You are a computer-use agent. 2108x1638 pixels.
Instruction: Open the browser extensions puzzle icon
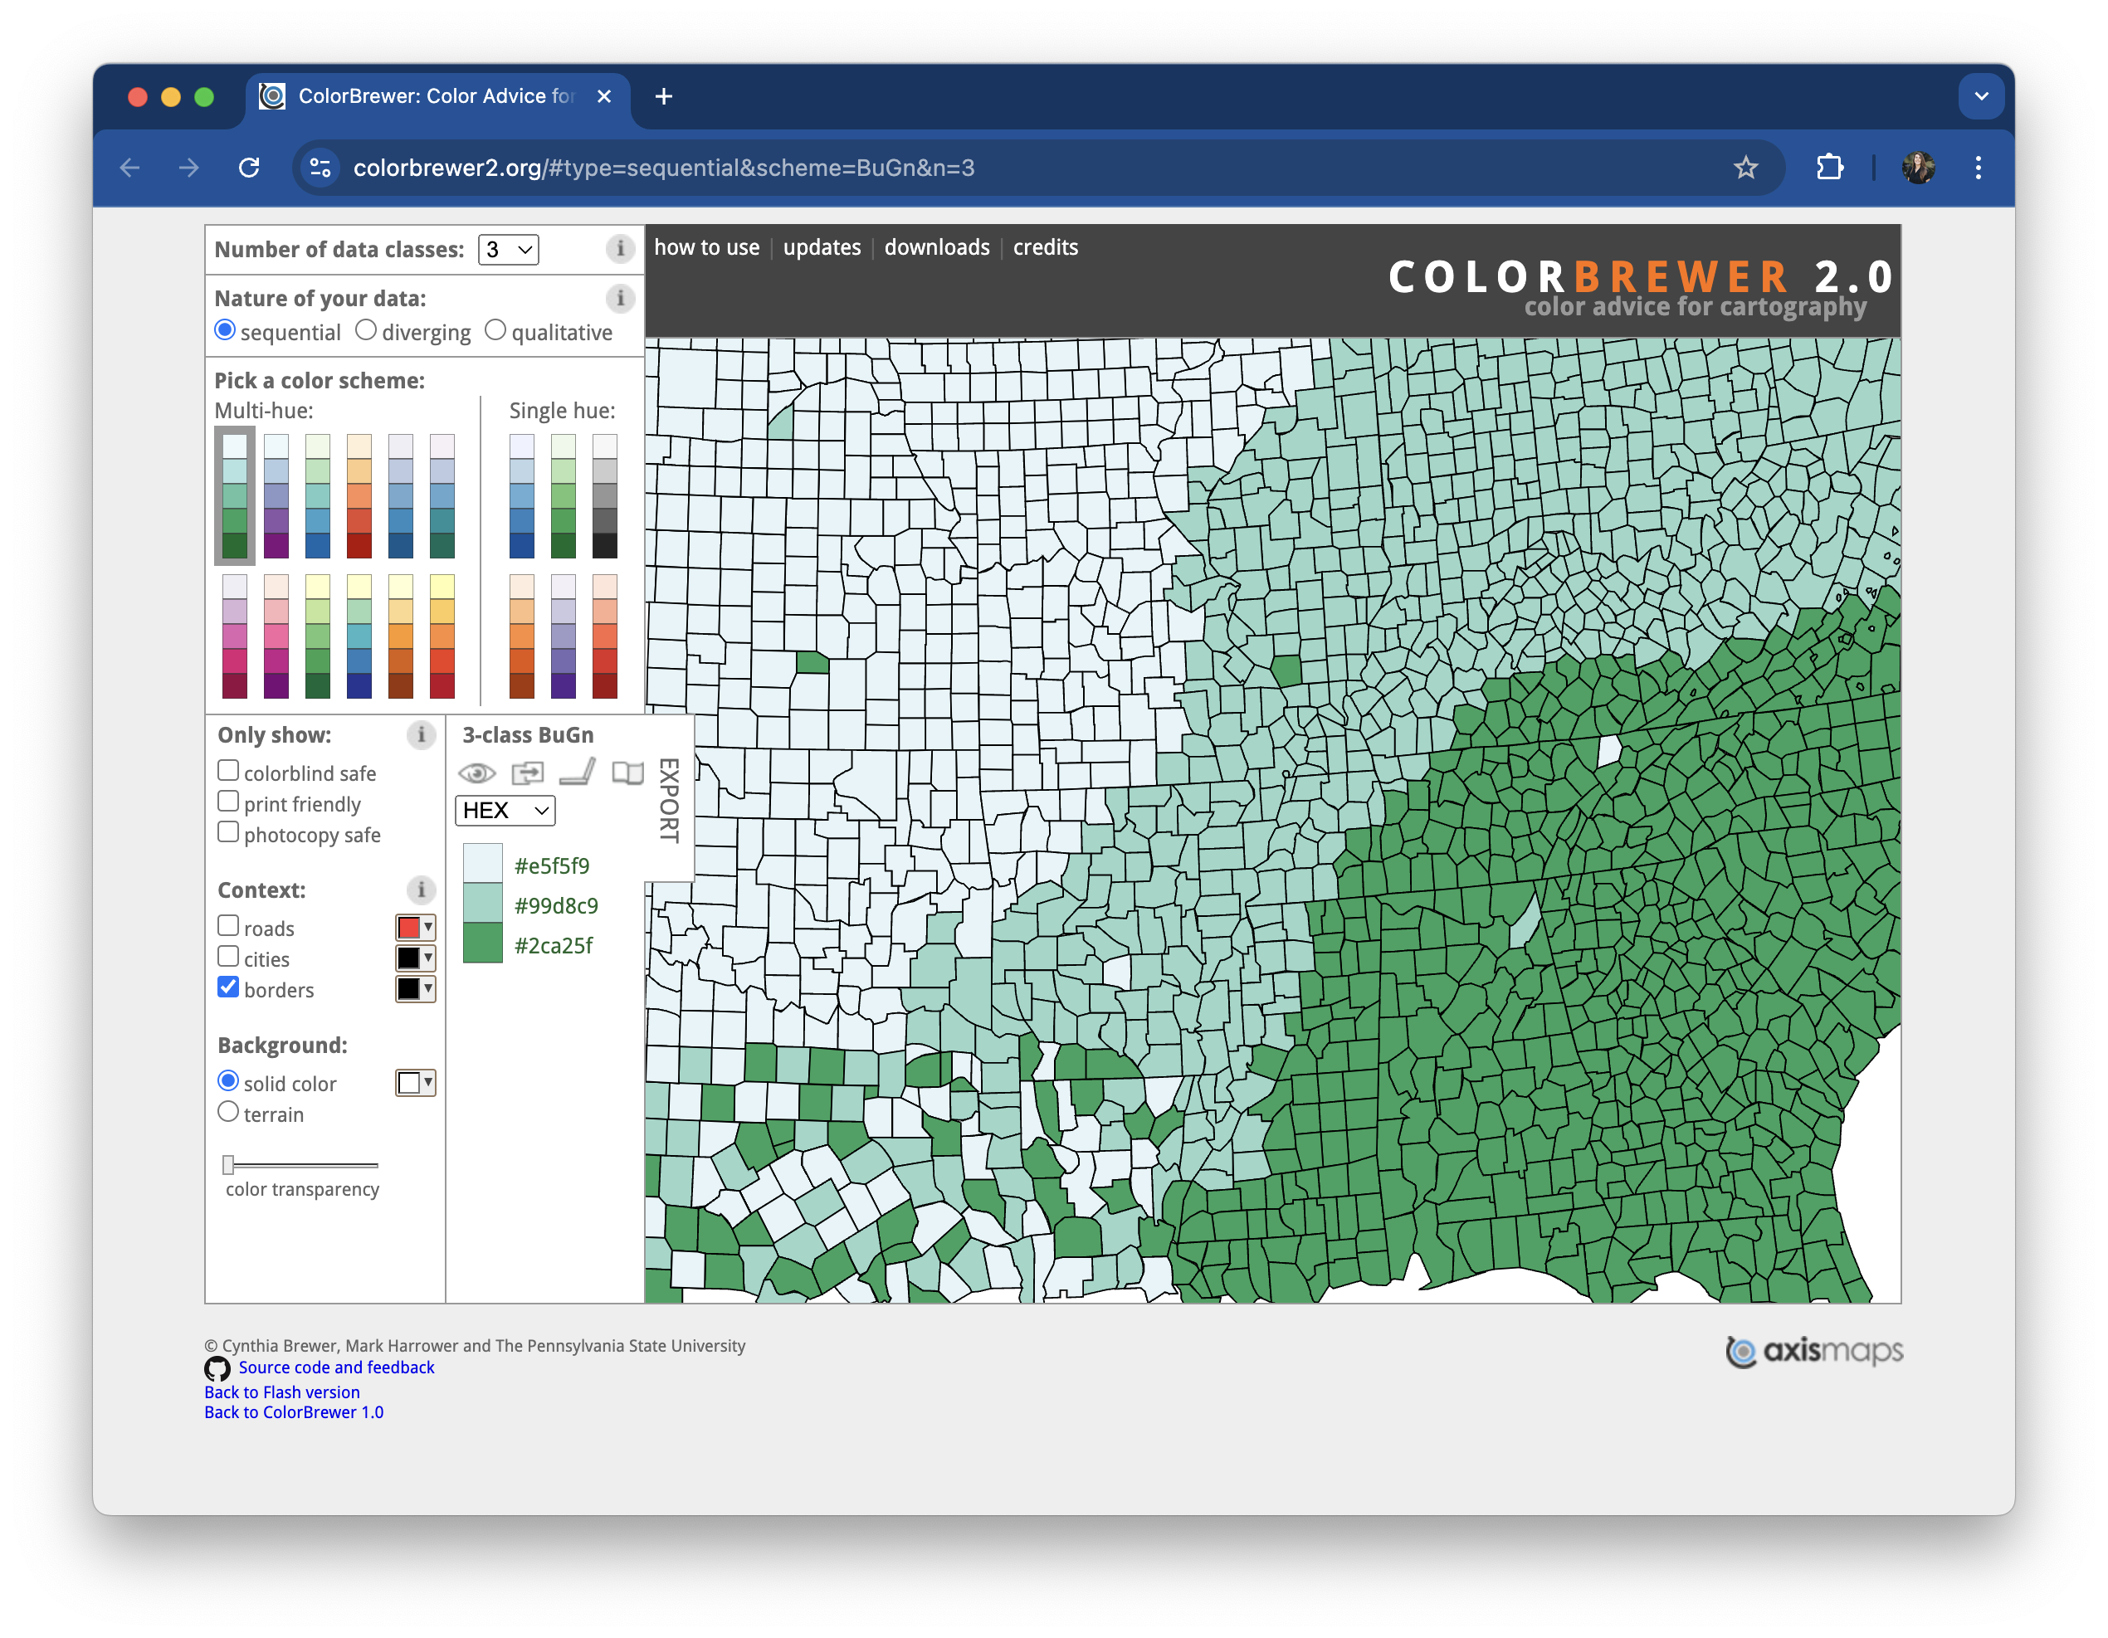[x=1829, y=168]
